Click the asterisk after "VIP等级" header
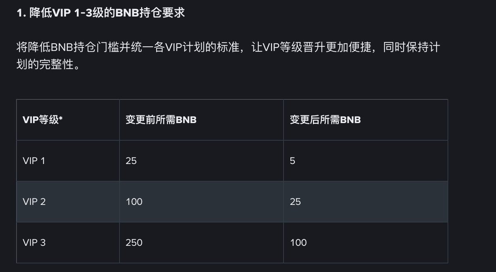This screenshot has width=496, height=272. 61,119
